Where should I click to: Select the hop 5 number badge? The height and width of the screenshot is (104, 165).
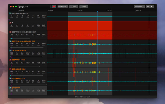(10, 51)
